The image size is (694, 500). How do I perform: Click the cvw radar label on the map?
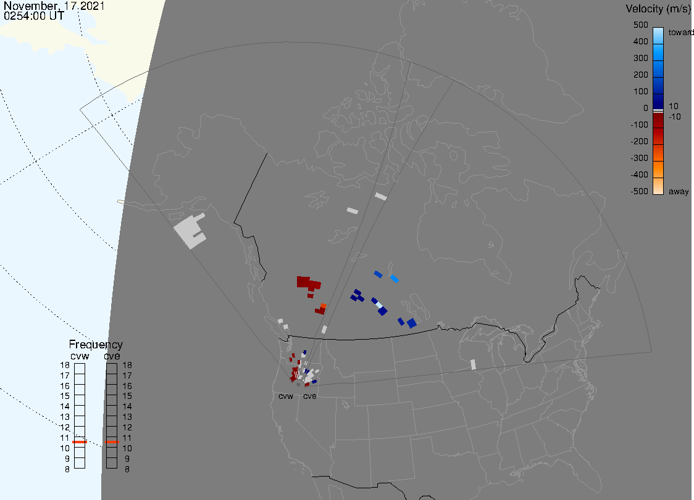tap(286, 396)
